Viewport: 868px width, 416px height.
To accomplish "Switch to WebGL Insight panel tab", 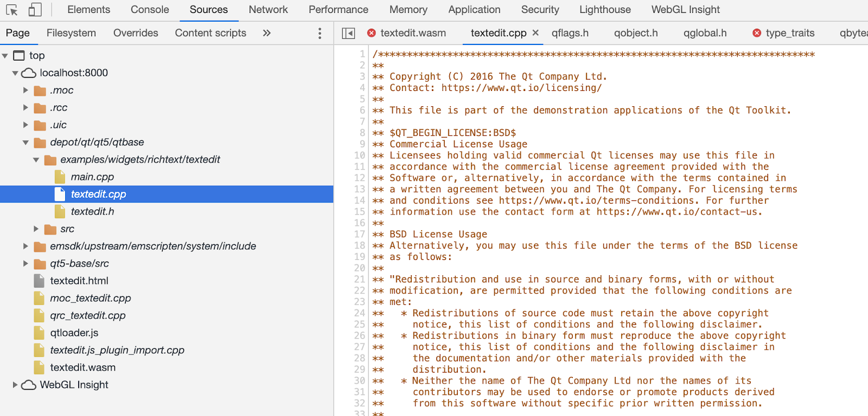I will point(686,10).
